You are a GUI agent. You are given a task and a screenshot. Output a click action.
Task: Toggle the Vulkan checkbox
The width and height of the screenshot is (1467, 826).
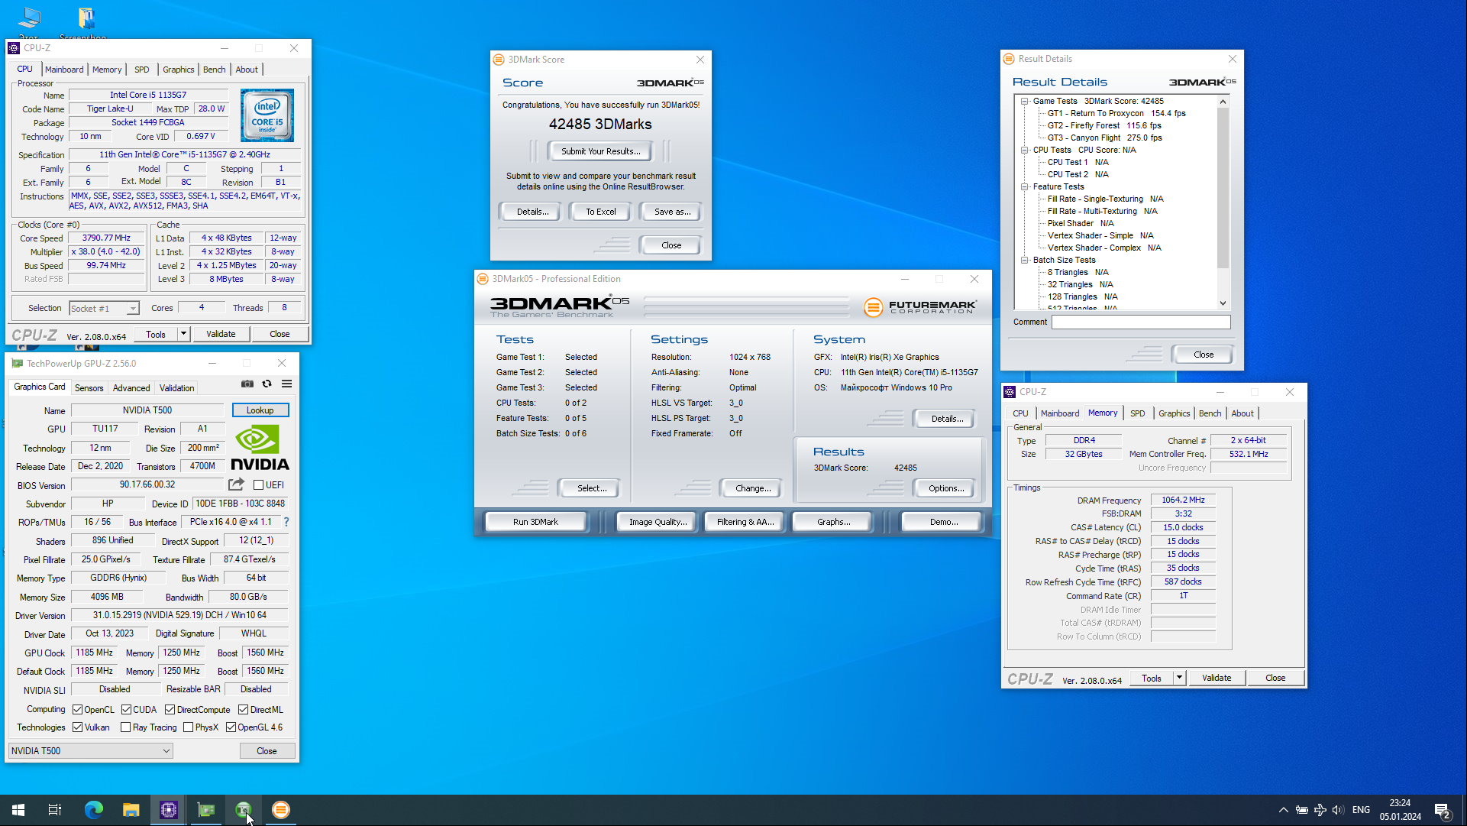(78, 727)
